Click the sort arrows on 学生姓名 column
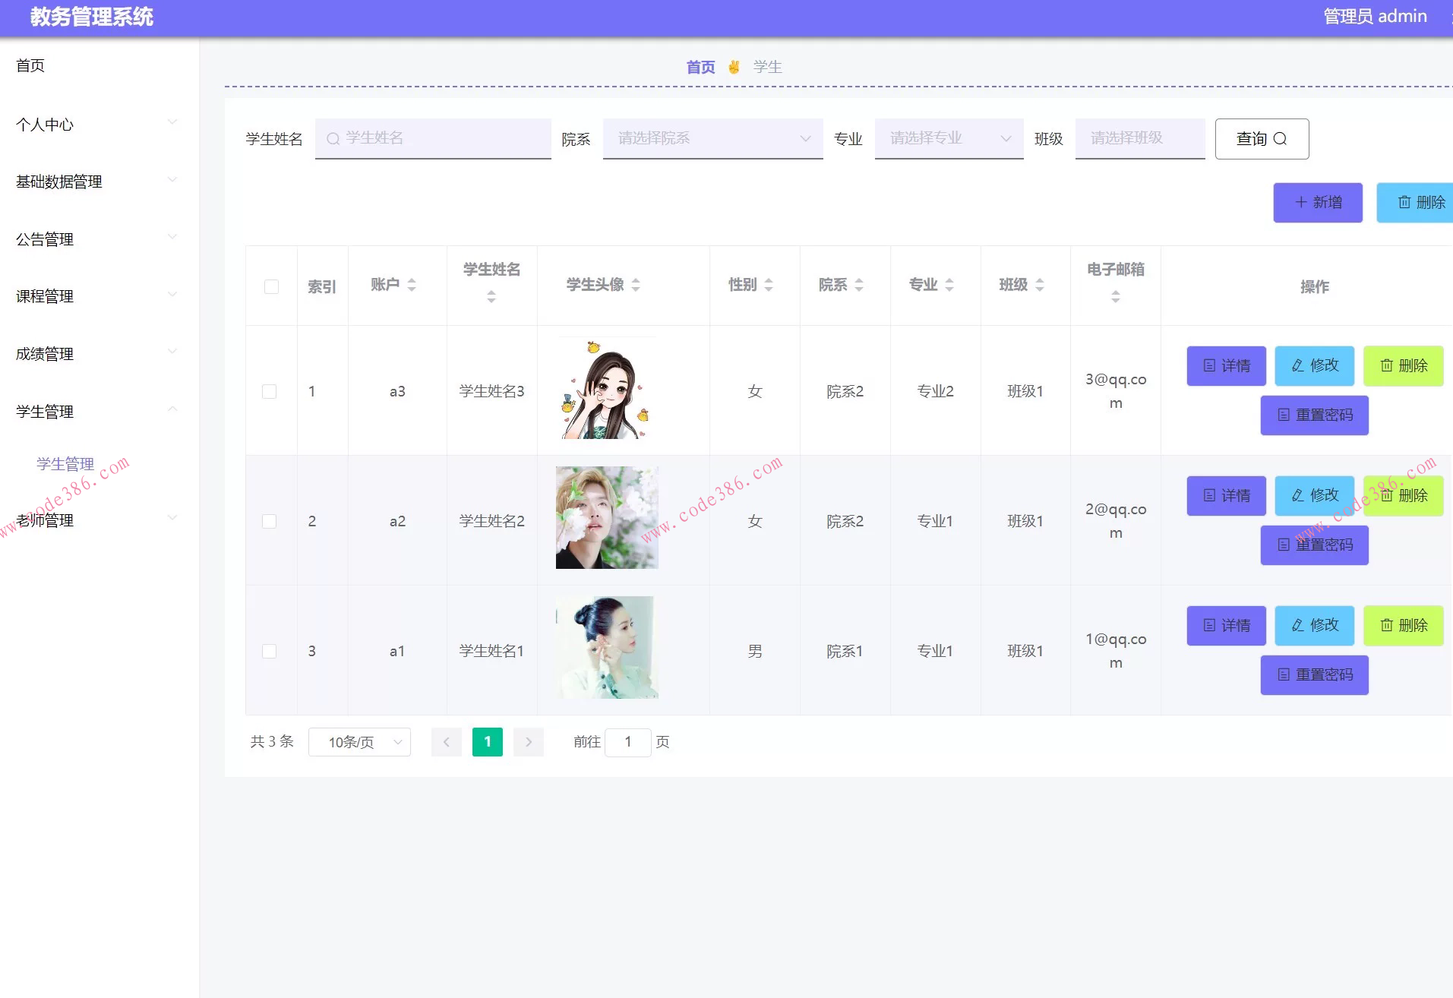Screen dimensions: 1453x998 (491, 298)
